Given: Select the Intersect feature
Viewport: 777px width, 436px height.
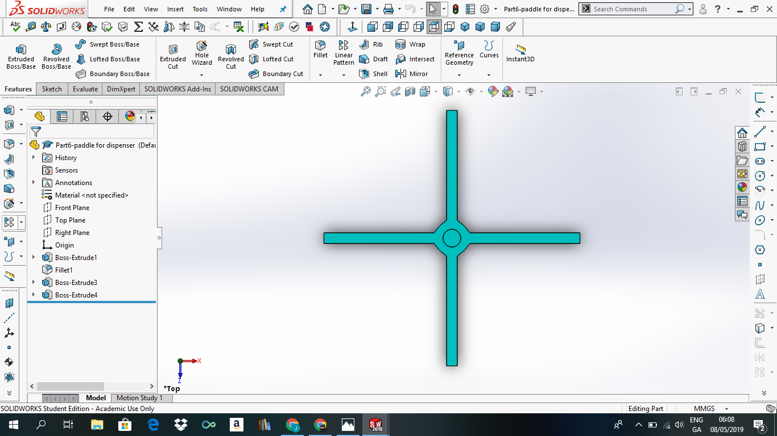Looking at the screenshot, I should pyautogui.click(x=415, y=59).
